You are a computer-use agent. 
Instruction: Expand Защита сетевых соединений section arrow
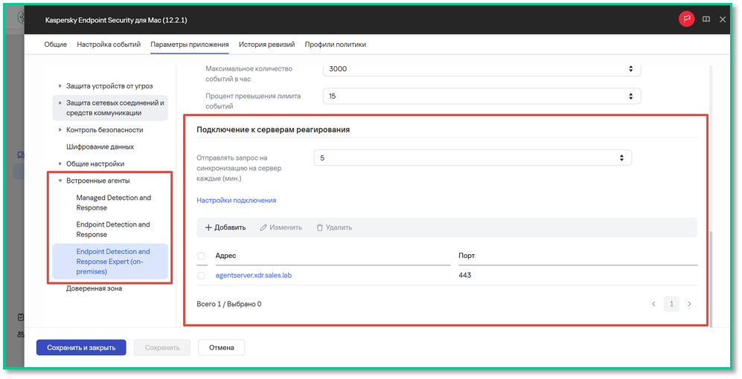[60, 103]
